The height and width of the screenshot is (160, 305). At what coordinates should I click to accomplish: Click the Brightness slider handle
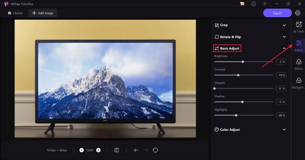(x=243, y=62)
